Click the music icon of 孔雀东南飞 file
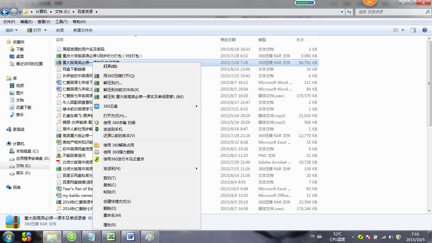 tap(59, 116)
